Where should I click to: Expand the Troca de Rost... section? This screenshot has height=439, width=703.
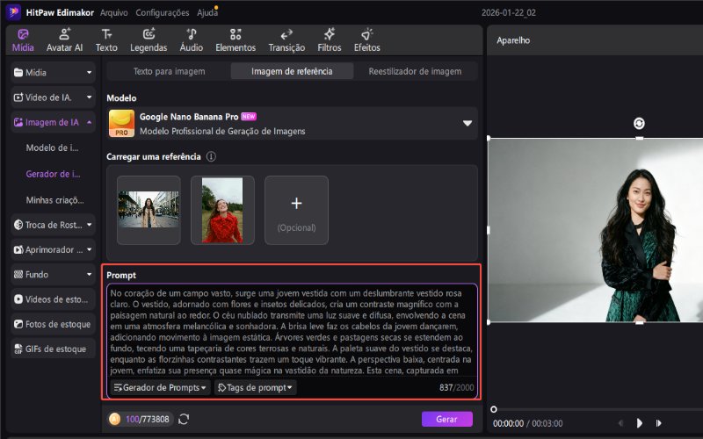53,225
